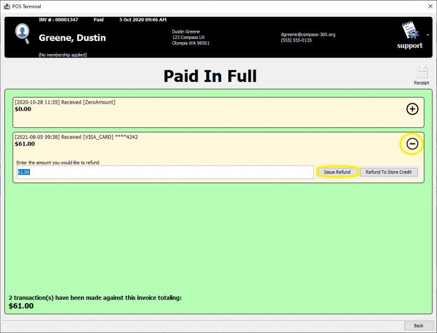Click the $0.00 ZeroAmount transaction amount
The height and width of the screenshot is (333, 437).
(23, 109)
